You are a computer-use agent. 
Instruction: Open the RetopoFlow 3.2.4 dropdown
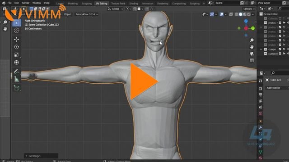point(87,14)
